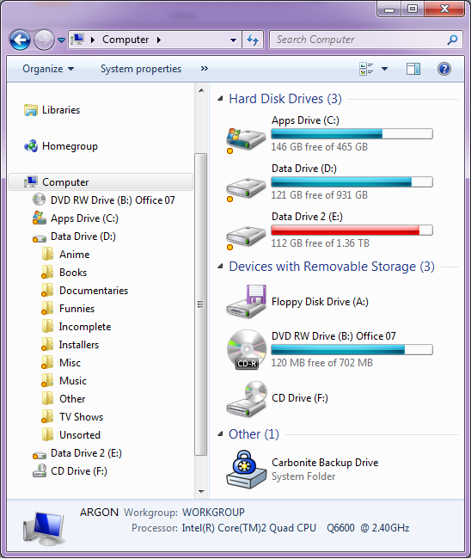
Task: Select the Apps Drive (C:) hard disk icon
Action: tap(246, 140)
